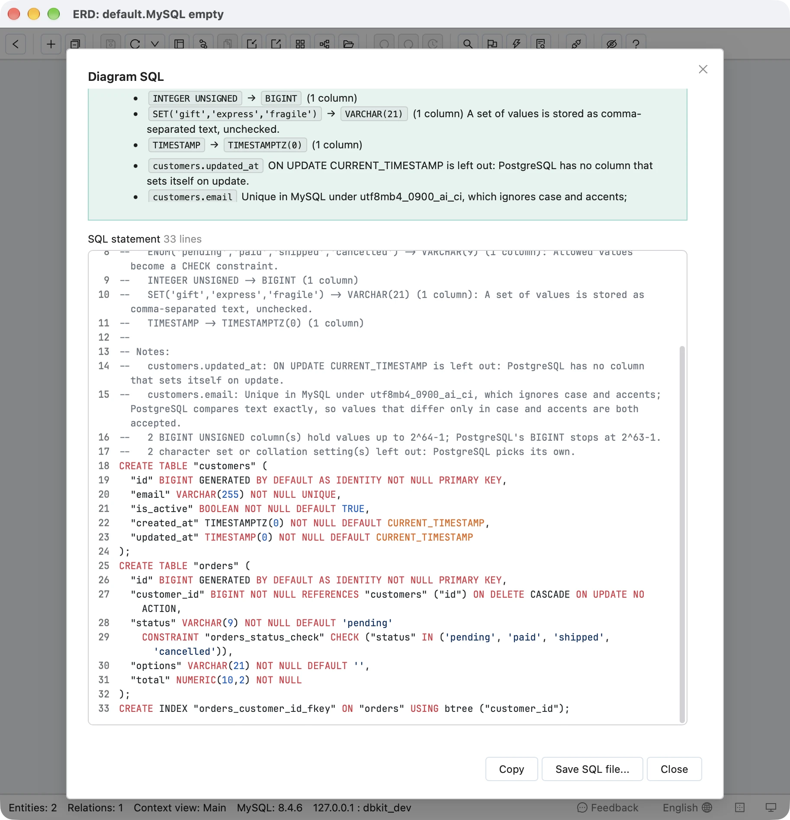This screenshot has width=790, height=820.
Task: Click the export arrow-out-of-box icon
Action: [276, 44]
